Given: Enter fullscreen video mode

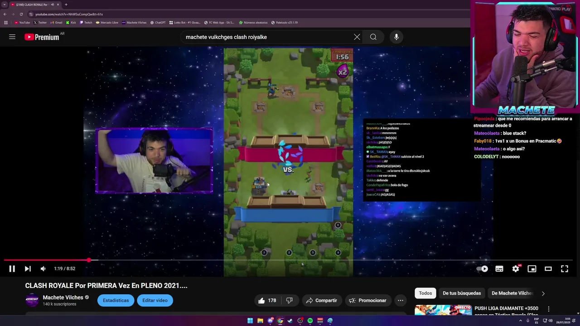Looking at the screenshot, I should pyautogui.click(x=565, y=269).
